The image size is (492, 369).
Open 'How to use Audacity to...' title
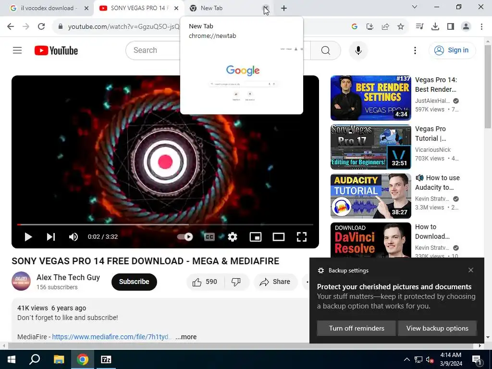click(x=437, y=183)
